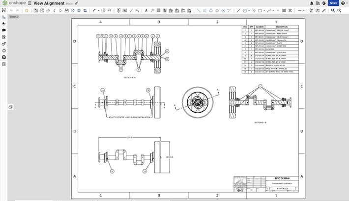Image resolution: width=349 pixels, height=201 pixels.
Task: Select the Note text tool
Action: click(146, 10)
